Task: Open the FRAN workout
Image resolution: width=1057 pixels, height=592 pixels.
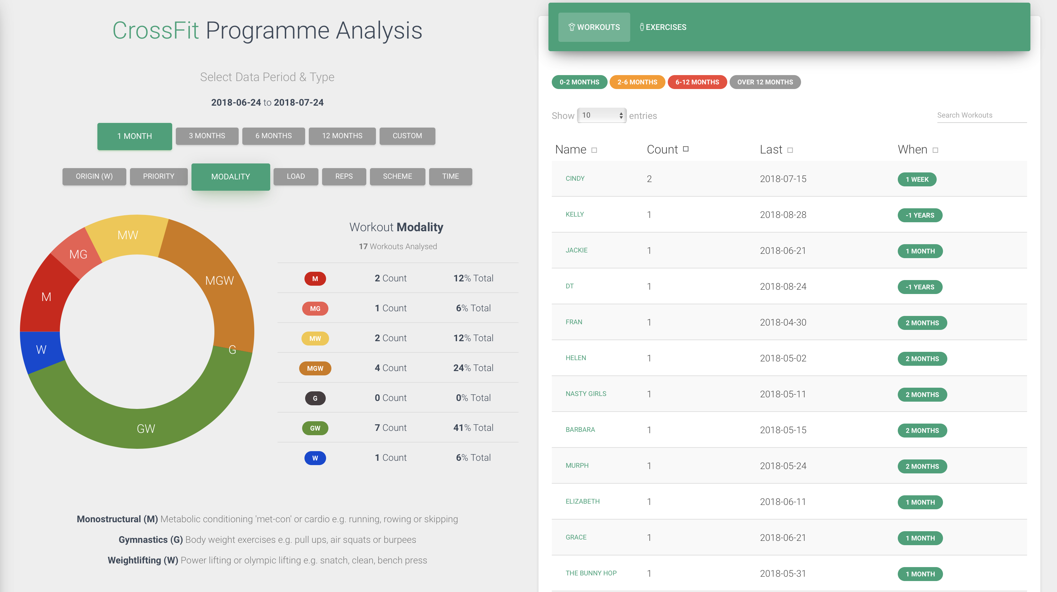Action: (574, 322)
